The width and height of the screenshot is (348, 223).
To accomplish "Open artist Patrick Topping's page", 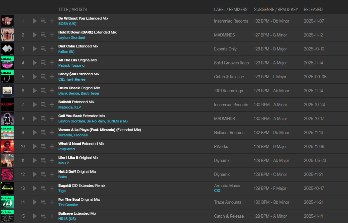I will pyautogui.click(x=71, y=65).
